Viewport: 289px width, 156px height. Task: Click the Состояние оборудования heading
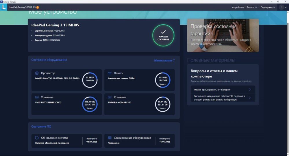[x=49, y=60]
